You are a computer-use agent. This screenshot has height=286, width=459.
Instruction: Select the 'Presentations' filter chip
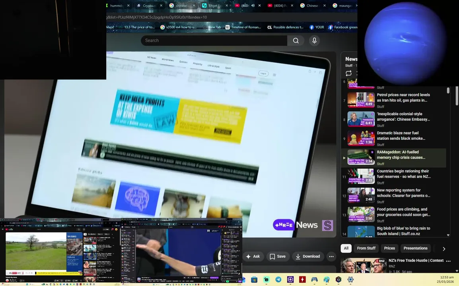point(415,248)
